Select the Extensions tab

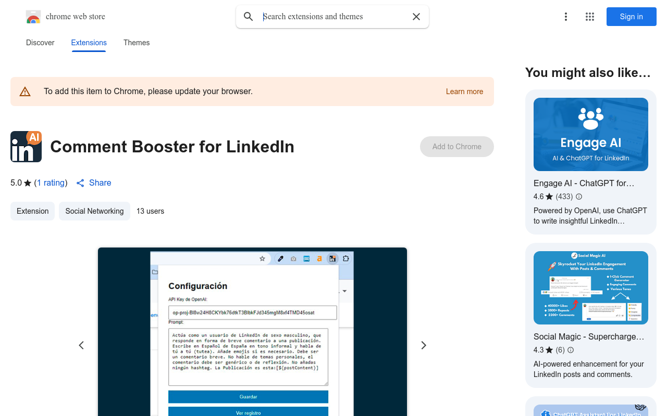tap(89, 43)
